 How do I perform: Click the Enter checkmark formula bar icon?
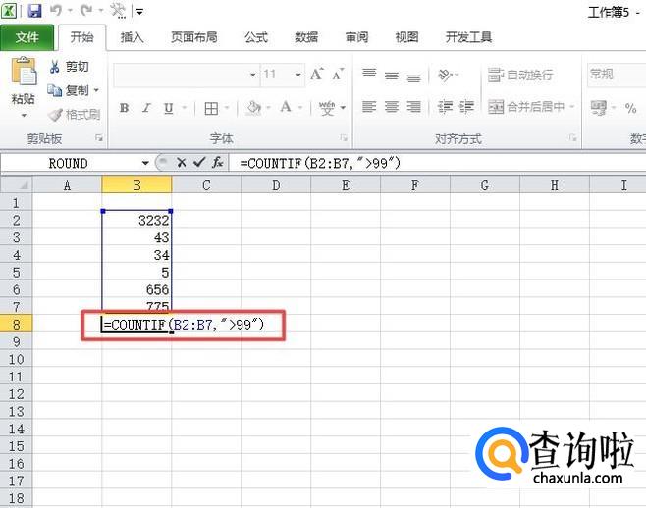[199, 163]
